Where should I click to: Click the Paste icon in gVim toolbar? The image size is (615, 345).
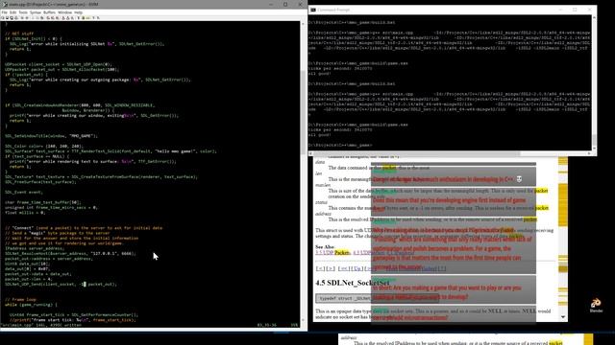coord(42,18)
